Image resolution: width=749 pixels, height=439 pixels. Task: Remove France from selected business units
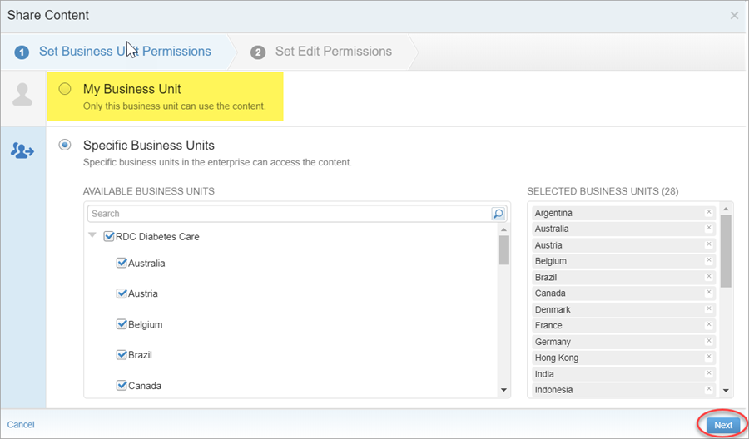709,325
